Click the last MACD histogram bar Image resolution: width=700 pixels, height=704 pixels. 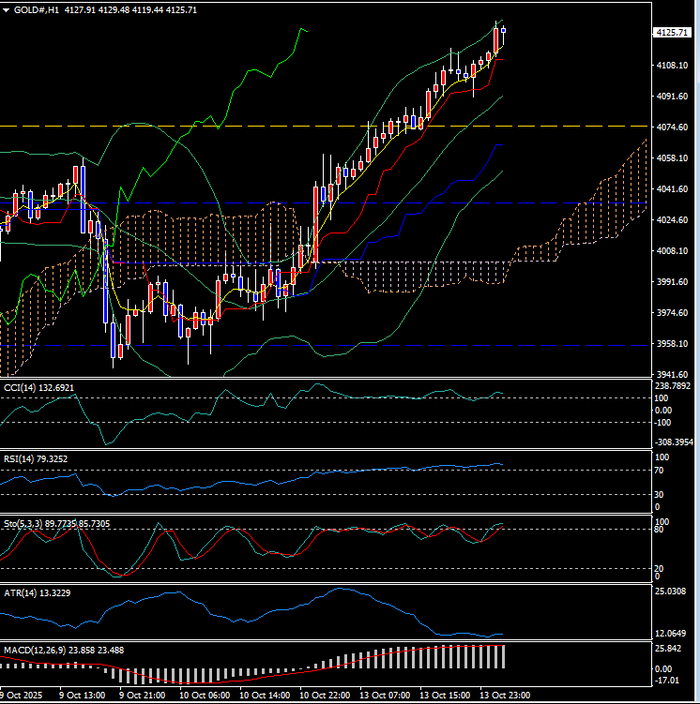tap(503, 656)
